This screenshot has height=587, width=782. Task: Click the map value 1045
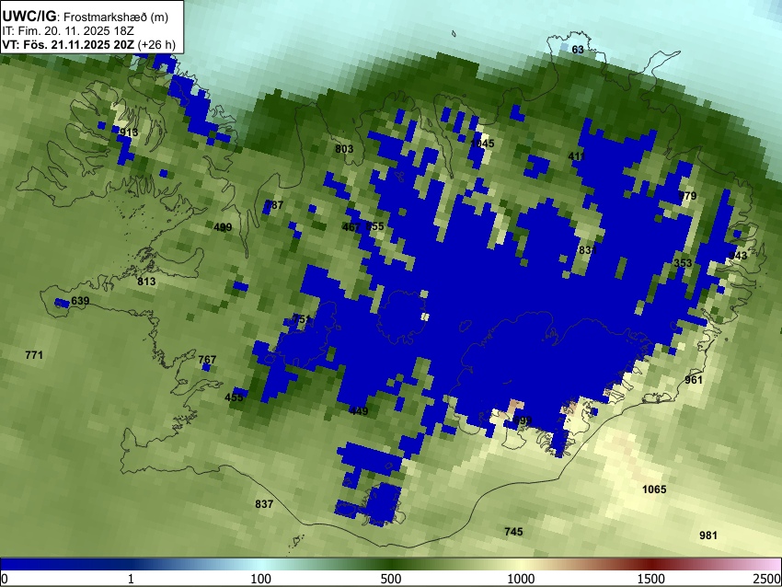click(482, 144)
